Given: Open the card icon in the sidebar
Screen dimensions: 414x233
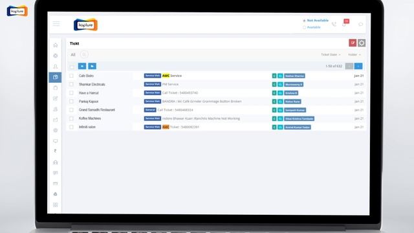Looking at the screenshot, I should [x=56, y=183].
